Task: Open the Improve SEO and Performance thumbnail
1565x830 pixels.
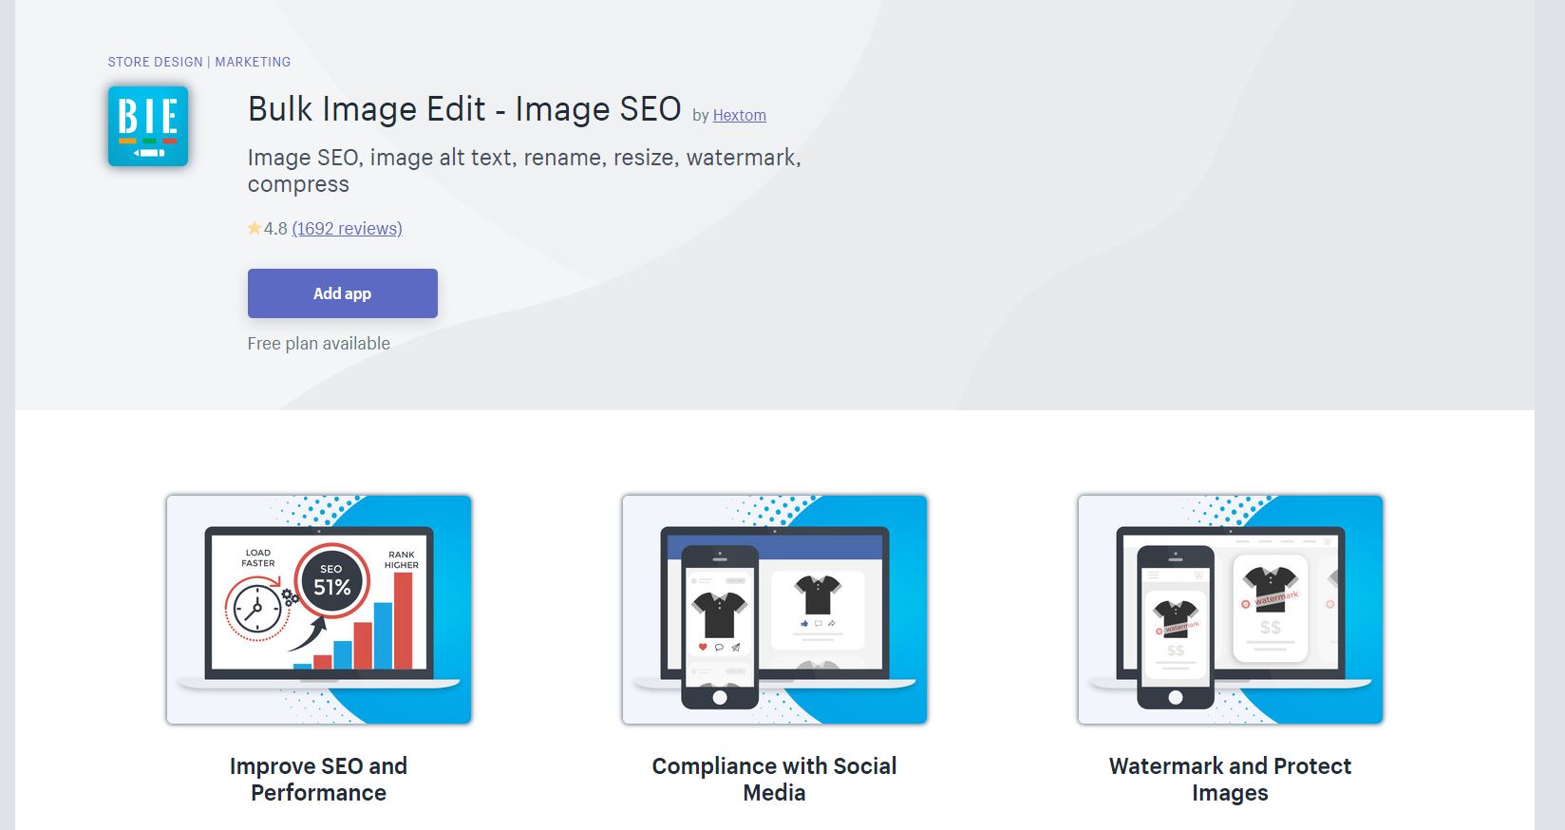Action: pos(319,610)
